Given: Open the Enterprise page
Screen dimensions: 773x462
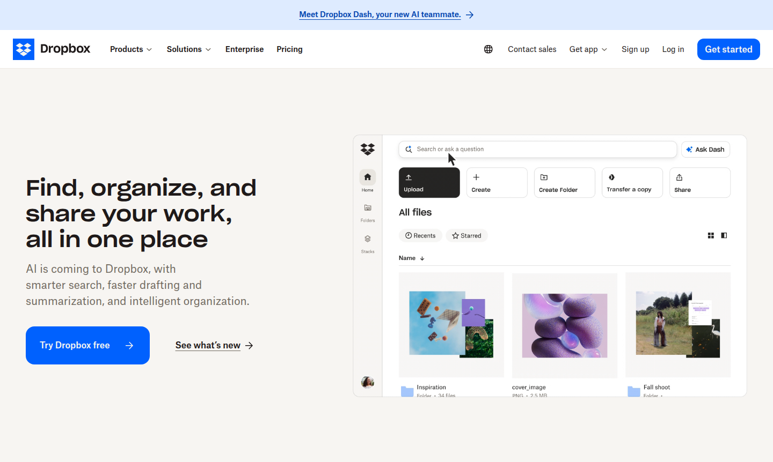Looking at the screenshot, I should coord(244,49).
